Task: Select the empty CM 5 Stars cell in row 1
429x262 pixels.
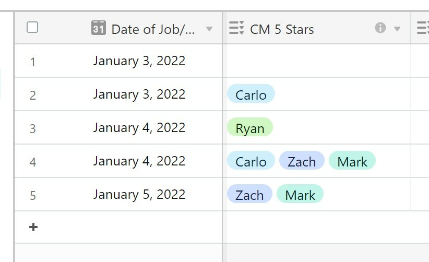Action: (317, 61)
